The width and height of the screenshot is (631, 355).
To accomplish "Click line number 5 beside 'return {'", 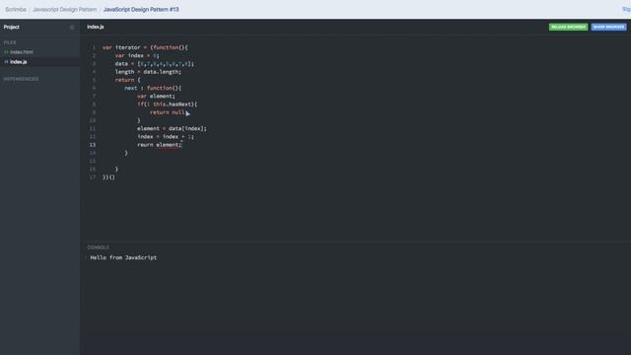I will coord(94,80).
